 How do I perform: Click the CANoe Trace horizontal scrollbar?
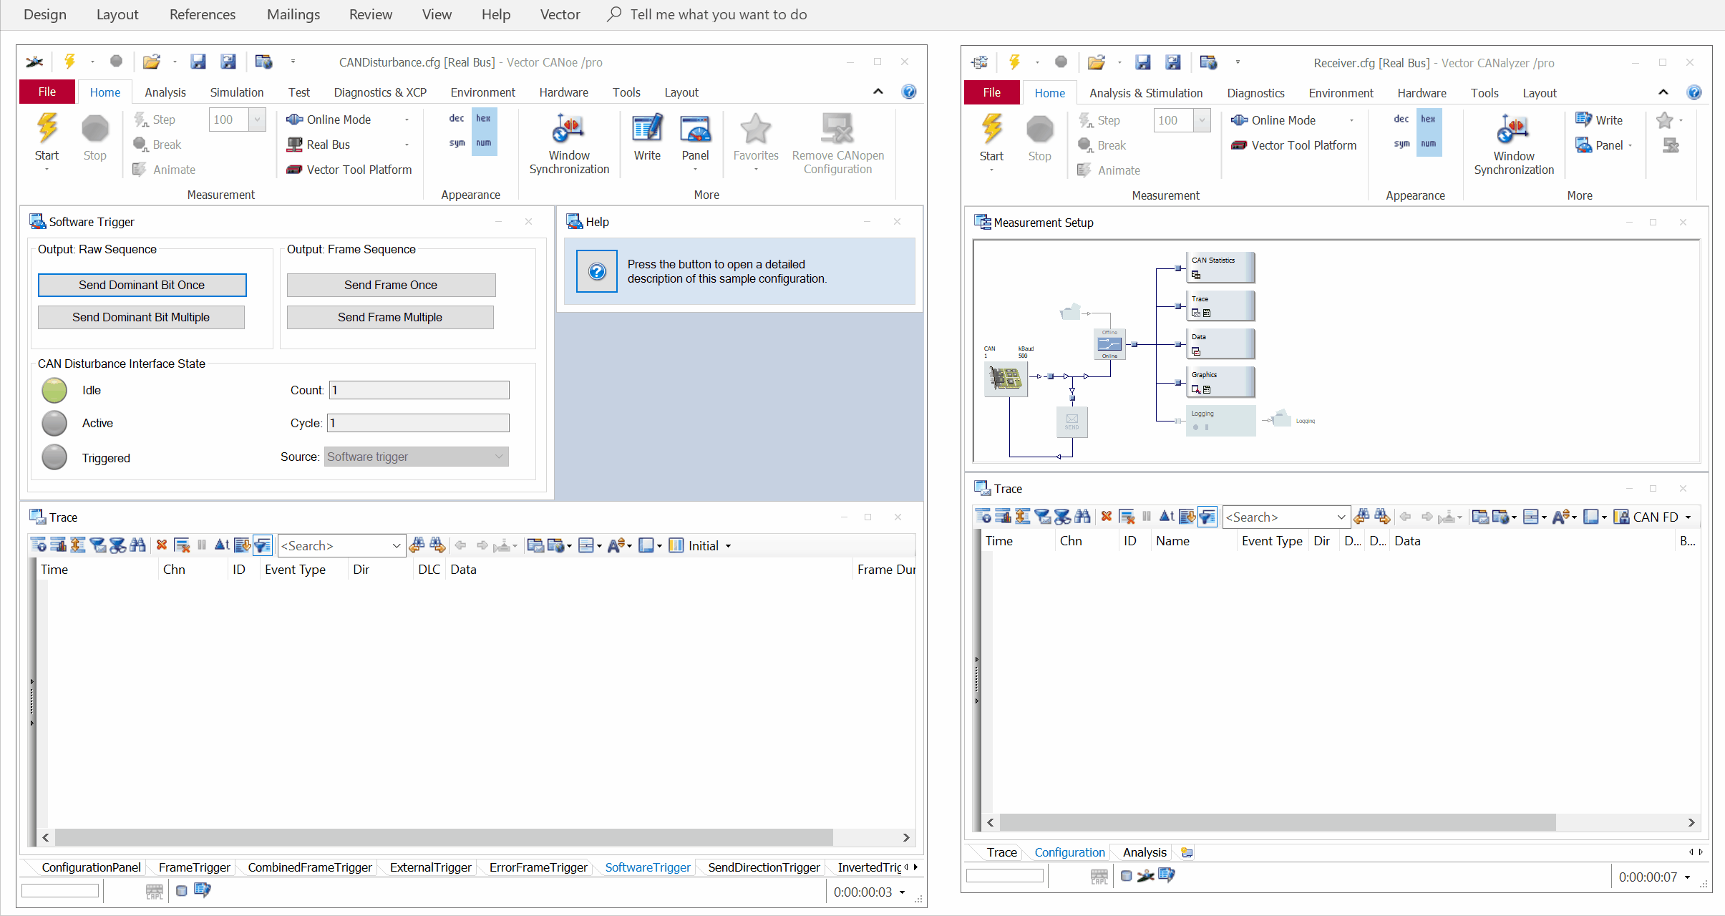tap(444, 837)
